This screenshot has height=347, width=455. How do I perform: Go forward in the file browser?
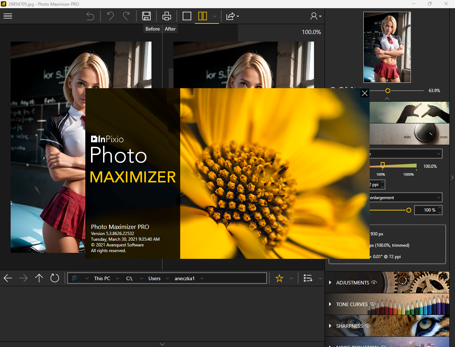pyautogui.click(x=23, y=278)
